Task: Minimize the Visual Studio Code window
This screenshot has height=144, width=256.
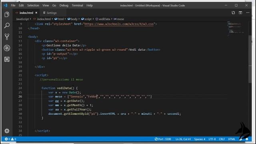Action: pyautogui.click(x=226, y=5)
